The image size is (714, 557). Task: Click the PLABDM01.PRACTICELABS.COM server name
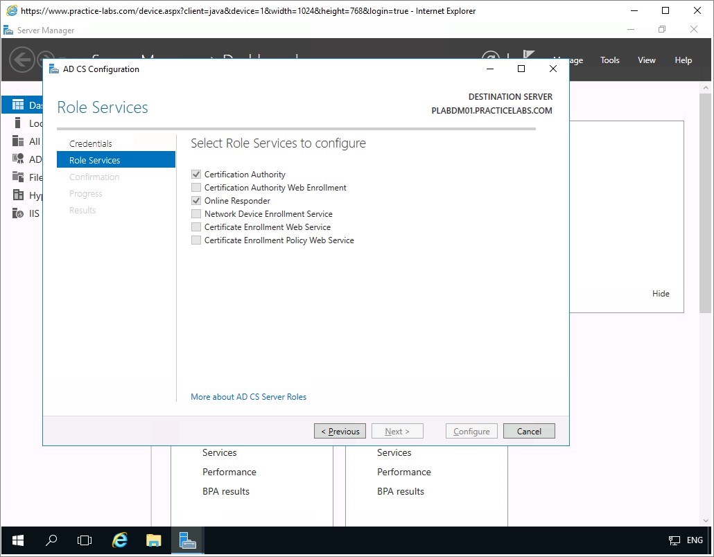[491, 111]
